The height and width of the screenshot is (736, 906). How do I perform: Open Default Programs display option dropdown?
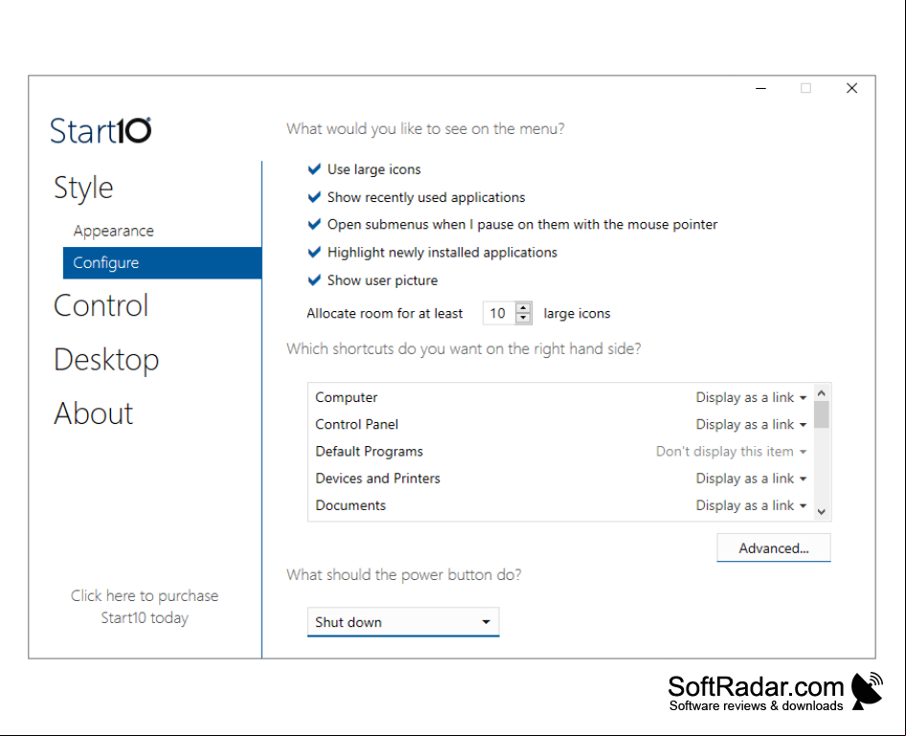(731, 452)
